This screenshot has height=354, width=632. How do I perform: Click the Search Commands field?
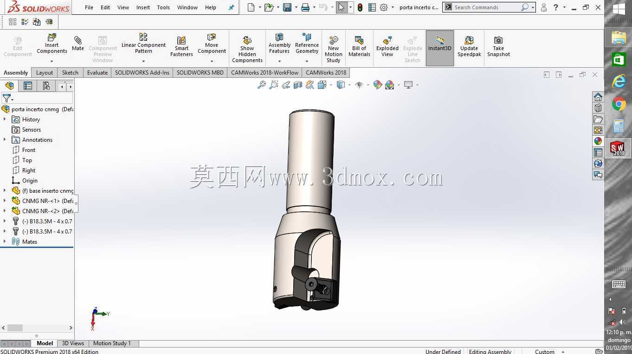pos(487,7)
